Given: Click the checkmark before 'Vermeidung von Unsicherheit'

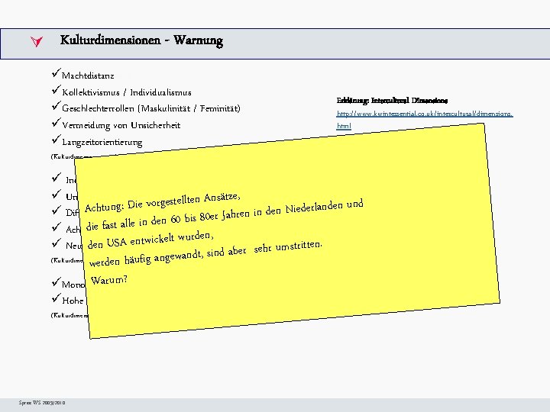Looking at the screenshot, I should pyautogui.click(x=56, y=123).
